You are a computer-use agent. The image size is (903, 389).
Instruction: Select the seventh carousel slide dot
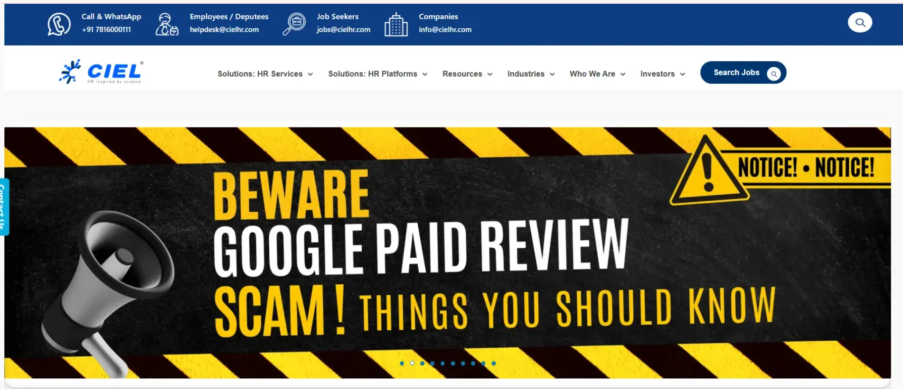[463, 363]
